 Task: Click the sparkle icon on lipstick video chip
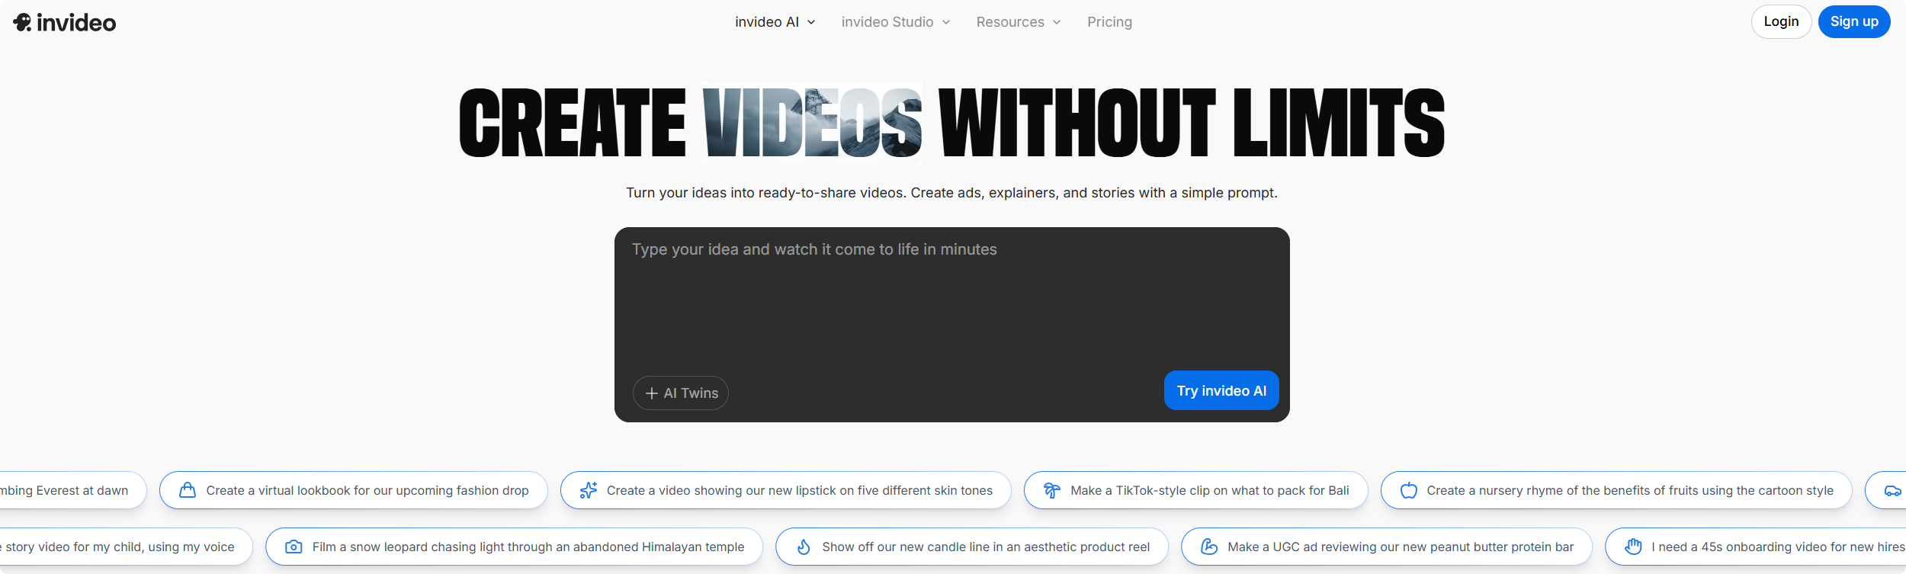point(588,490)
